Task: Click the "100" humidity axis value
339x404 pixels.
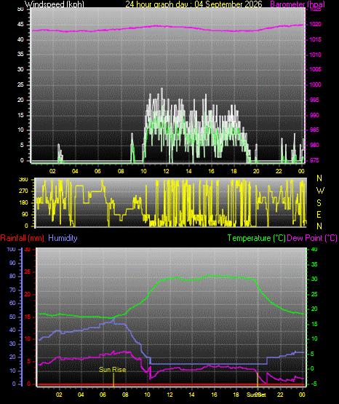Action: click(11, 249)
